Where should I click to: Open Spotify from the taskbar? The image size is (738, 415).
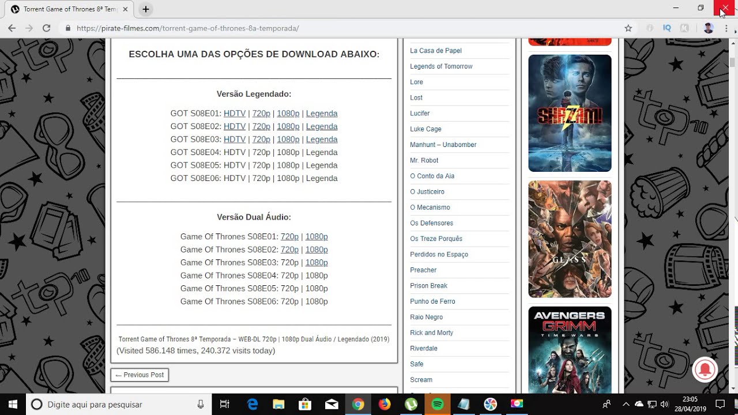pyautogui.click(x=438, y=404)
